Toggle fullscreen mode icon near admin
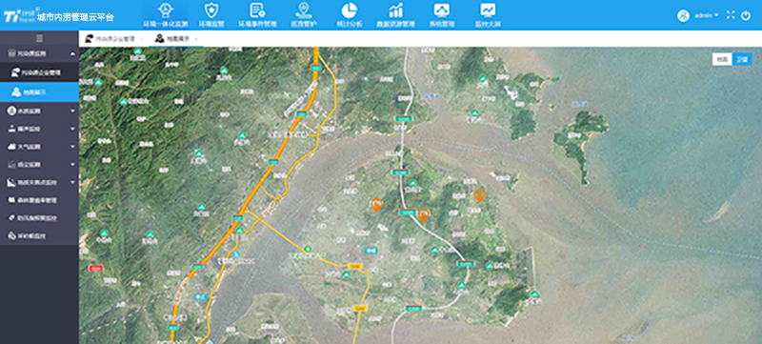This screenshot has width=762, height=344. pos(731,15)
